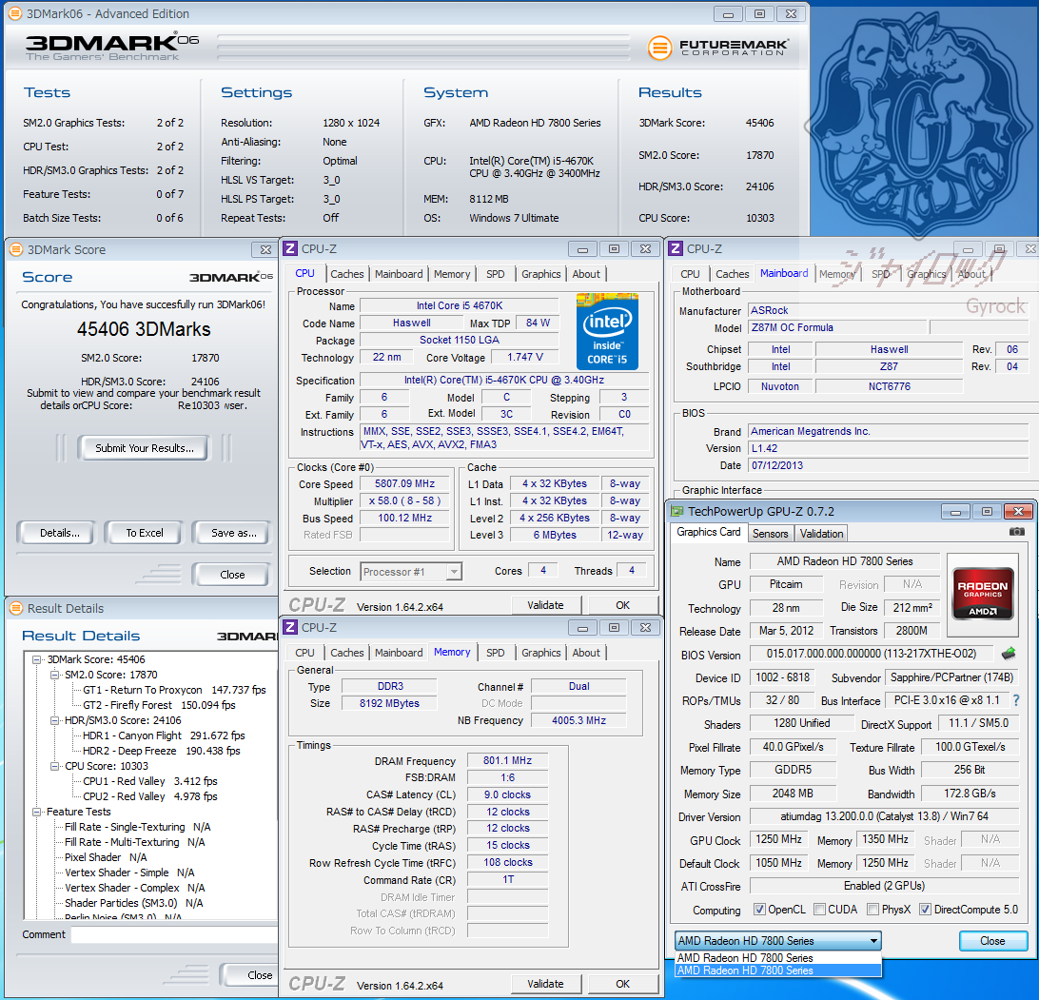Click the 3DMark Score window title icon
Screen dimensions: 1039x1000
[x=16, y=250]
